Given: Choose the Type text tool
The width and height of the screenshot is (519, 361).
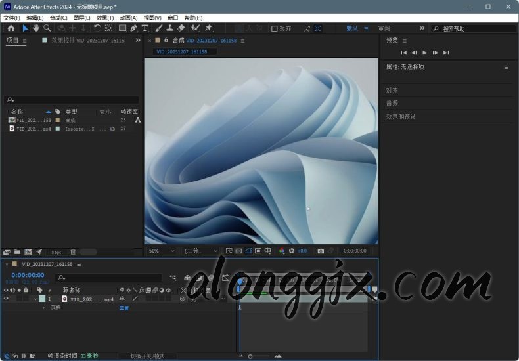Looking at the screenshot, I should pos(145,28).
